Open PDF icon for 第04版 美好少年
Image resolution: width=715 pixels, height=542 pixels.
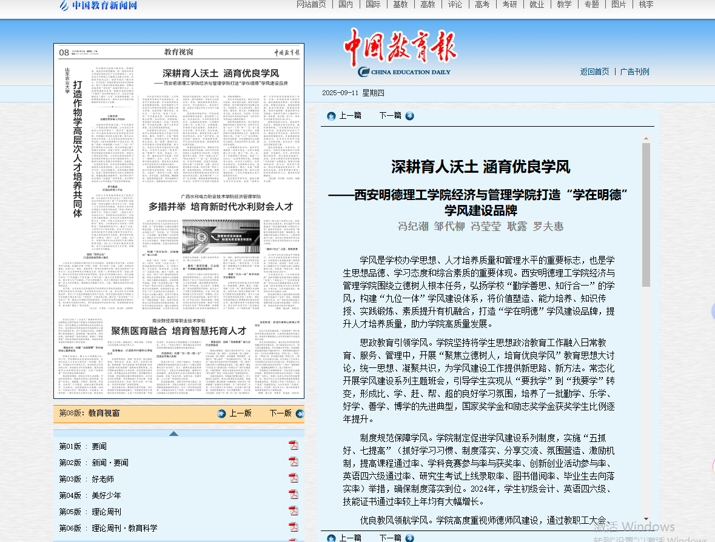pos(294,495)
